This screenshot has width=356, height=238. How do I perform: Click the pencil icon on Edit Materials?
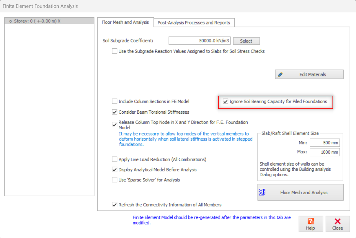click(x=280, y=74)
